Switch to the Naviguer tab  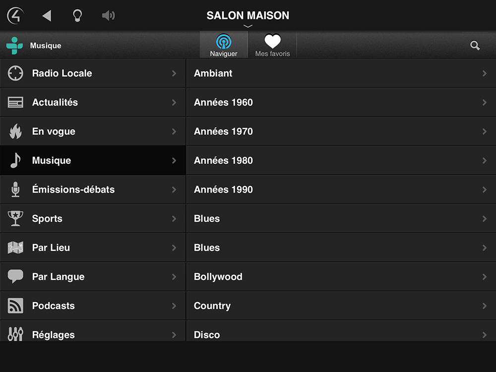[224, 45]
